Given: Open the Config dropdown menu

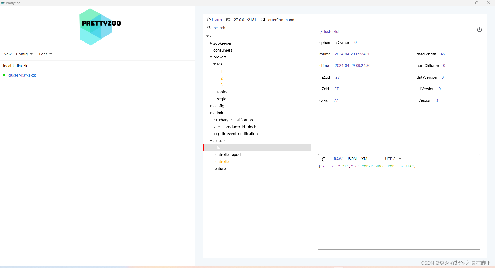Looking at the screenshot, I should pyautogui.click(x=24, y=54).
